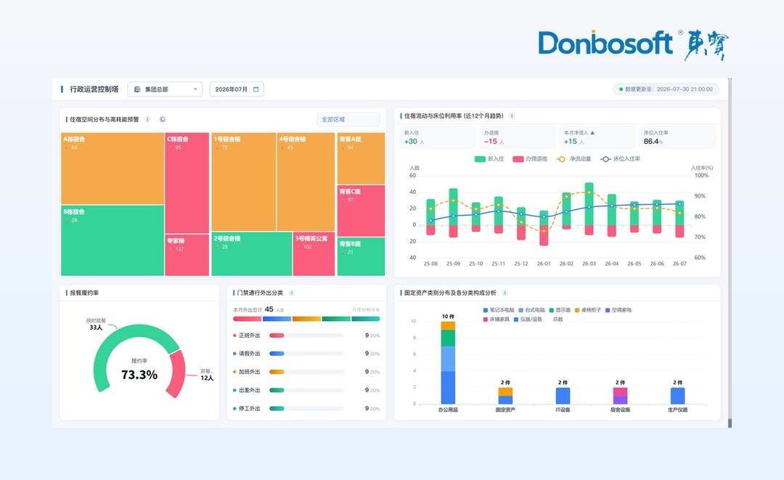
Task: Select the C栋宿舍 treemap block
Action: 187,182
